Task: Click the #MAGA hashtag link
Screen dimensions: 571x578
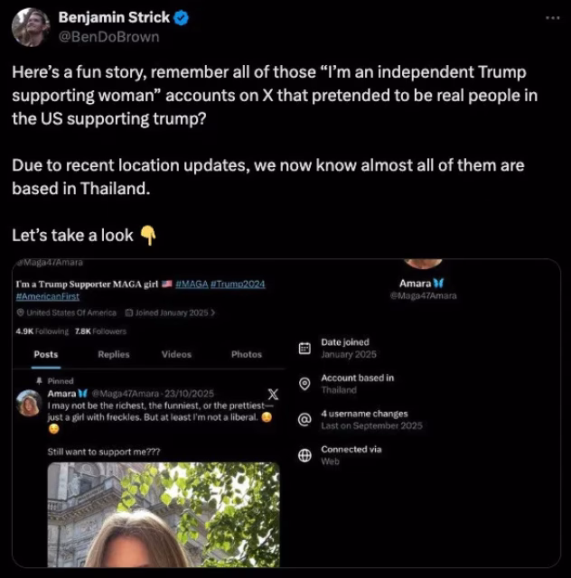Action: click(191, 284)
